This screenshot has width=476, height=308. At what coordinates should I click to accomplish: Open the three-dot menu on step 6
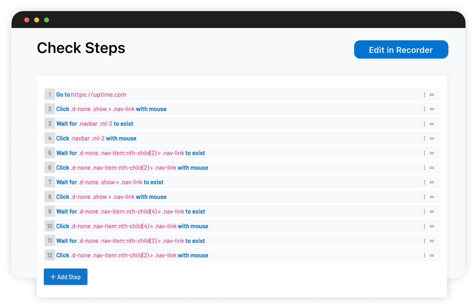[x=424, y=168]
